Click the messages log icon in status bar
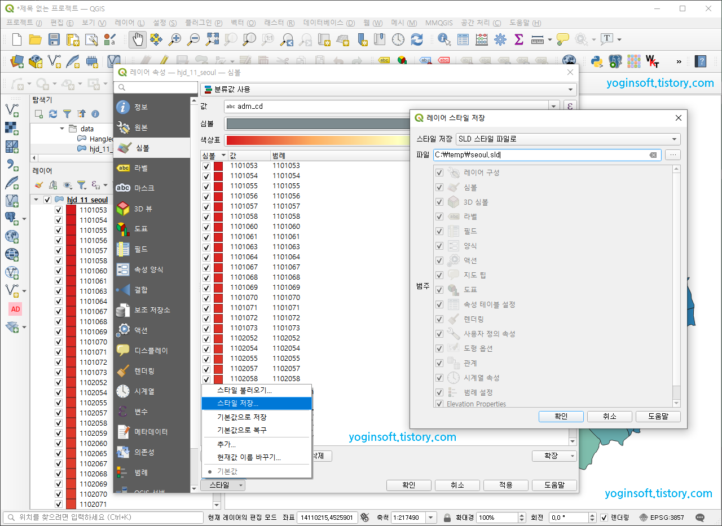 tap(701, 518)
